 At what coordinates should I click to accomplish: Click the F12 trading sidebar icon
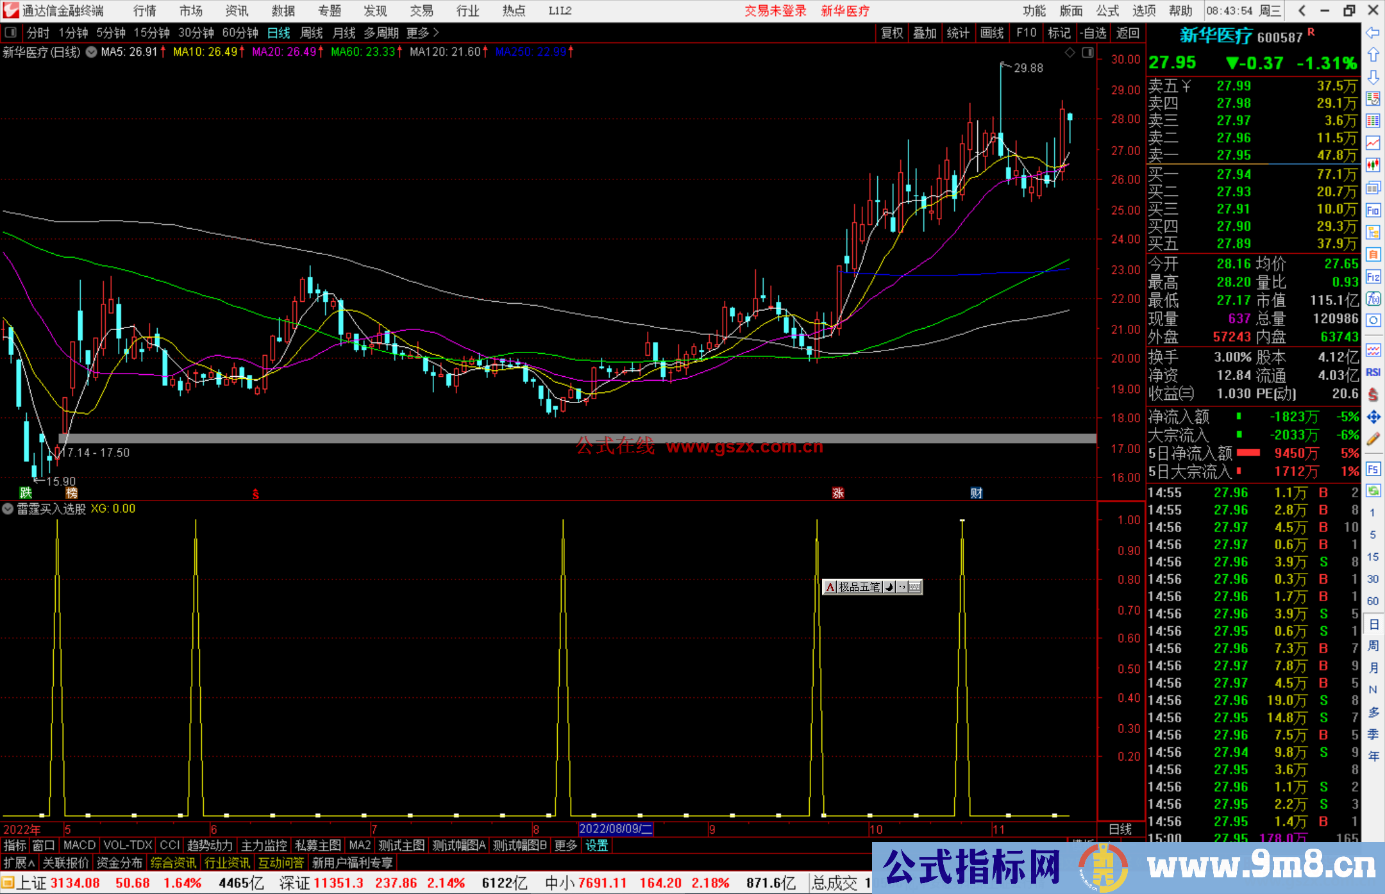point(1373,277)
